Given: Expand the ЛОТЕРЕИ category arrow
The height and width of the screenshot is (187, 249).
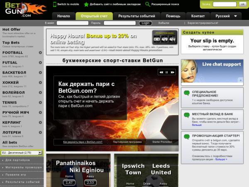Looking at the screenshot, I should 40,132.
